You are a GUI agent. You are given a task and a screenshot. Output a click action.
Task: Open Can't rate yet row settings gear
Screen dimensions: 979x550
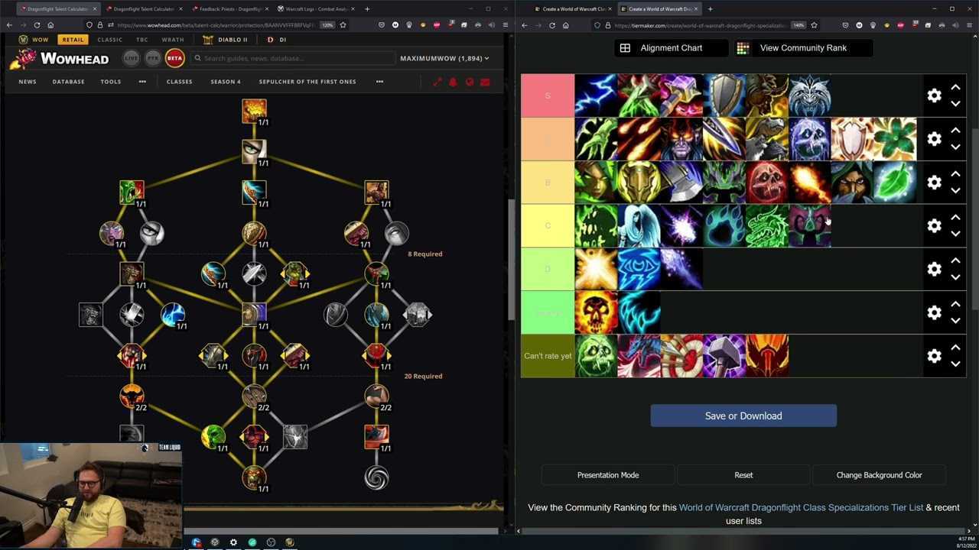(934, 356)
